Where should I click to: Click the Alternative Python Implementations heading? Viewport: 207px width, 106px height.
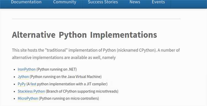point(84,35)
